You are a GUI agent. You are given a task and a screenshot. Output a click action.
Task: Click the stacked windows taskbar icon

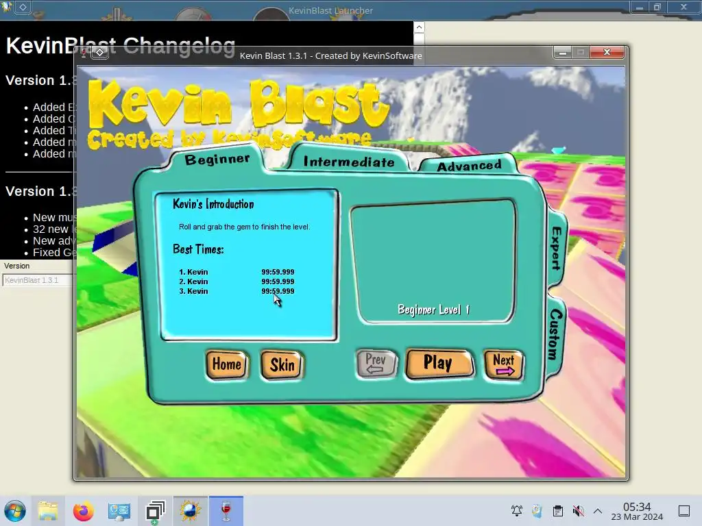pos(155,511)
